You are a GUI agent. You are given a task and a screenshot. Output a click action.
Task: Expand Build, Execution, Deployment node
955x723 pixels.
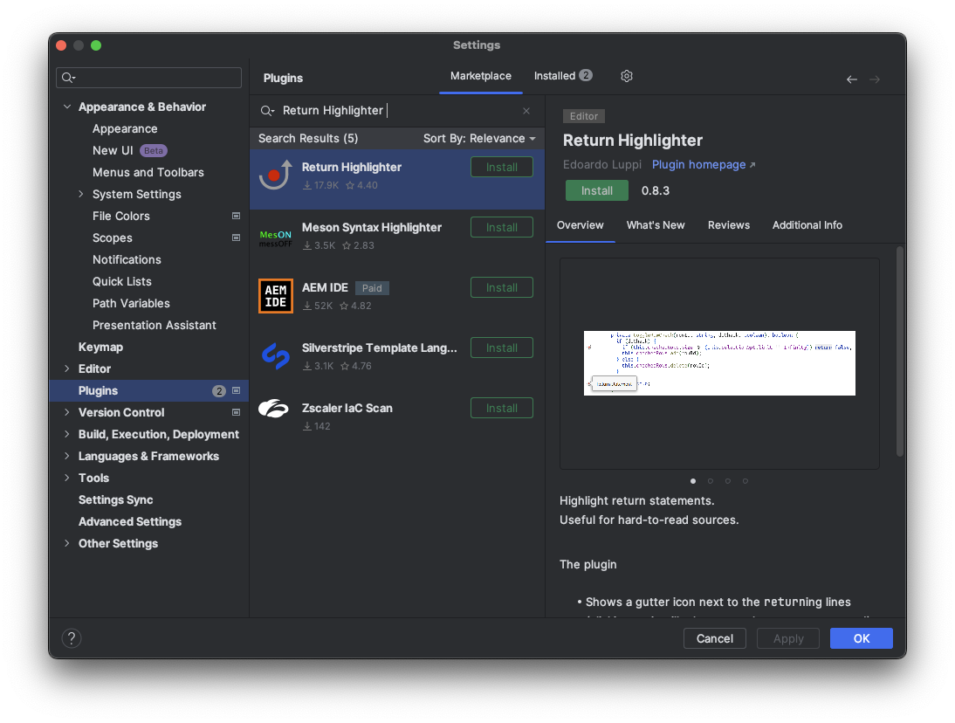coord(67,434)
